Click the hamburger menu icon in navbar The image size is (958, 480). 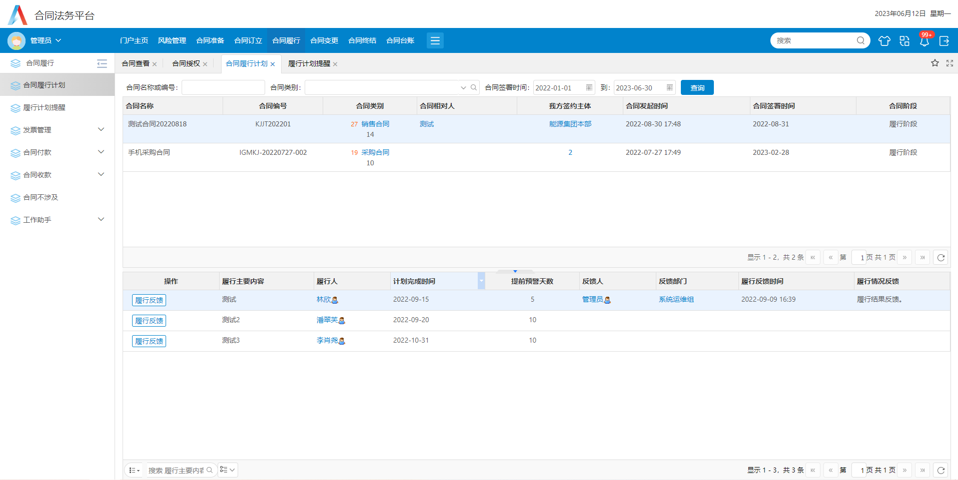pos(435,40)
